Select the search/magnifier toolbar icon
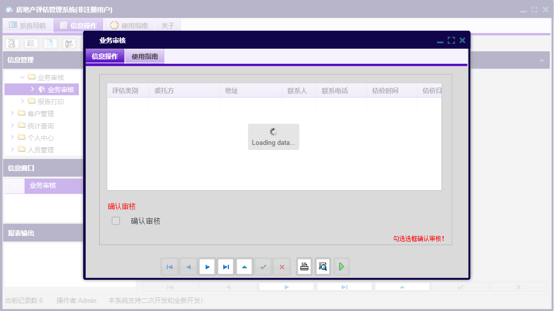The width and height of the screenshot is (554, 311). click(11, 43)
